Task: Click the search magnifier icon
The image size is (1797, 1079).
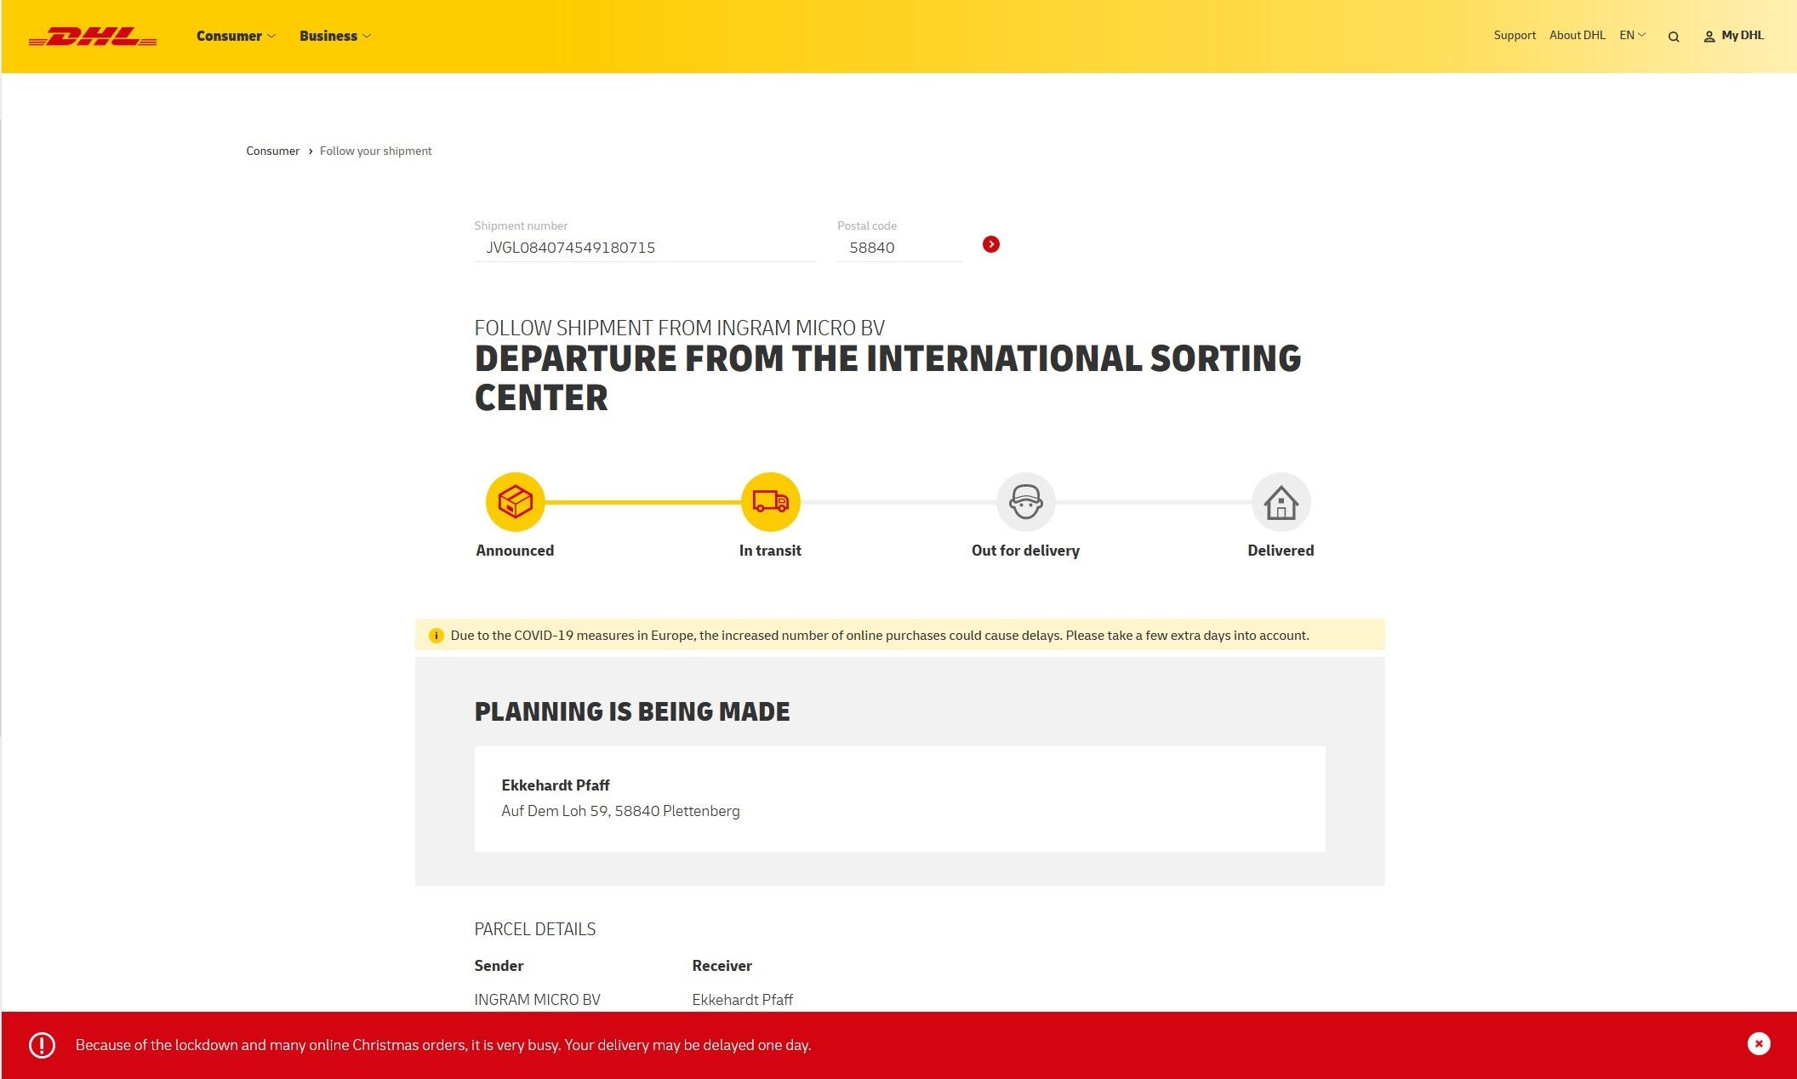Action: tap(1674, 37)
